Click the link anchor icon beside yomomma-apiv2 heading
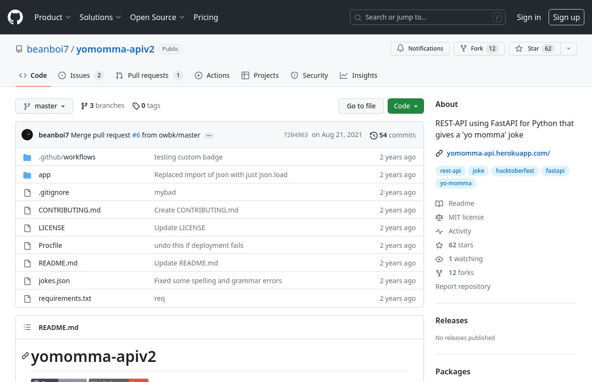 pyautogui.click(x=25, y=356)
